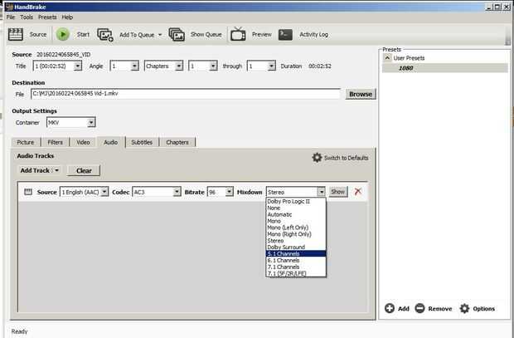The width and height of the screenshot is (514, 338).
Task: Click the green Start encode icon
Action: (x=63, y=34)
